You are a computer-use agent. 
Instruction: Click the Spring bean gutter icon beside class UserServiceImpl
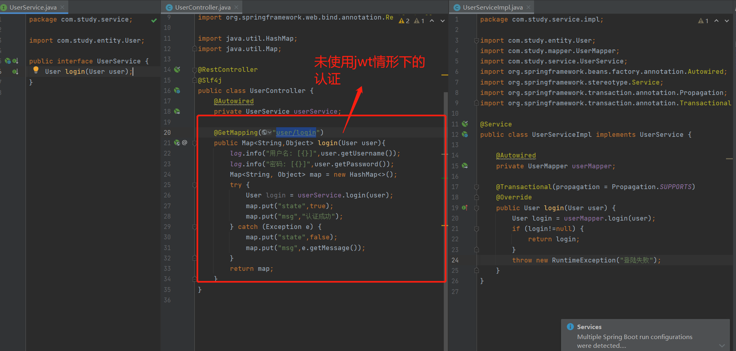click(465, 134)
